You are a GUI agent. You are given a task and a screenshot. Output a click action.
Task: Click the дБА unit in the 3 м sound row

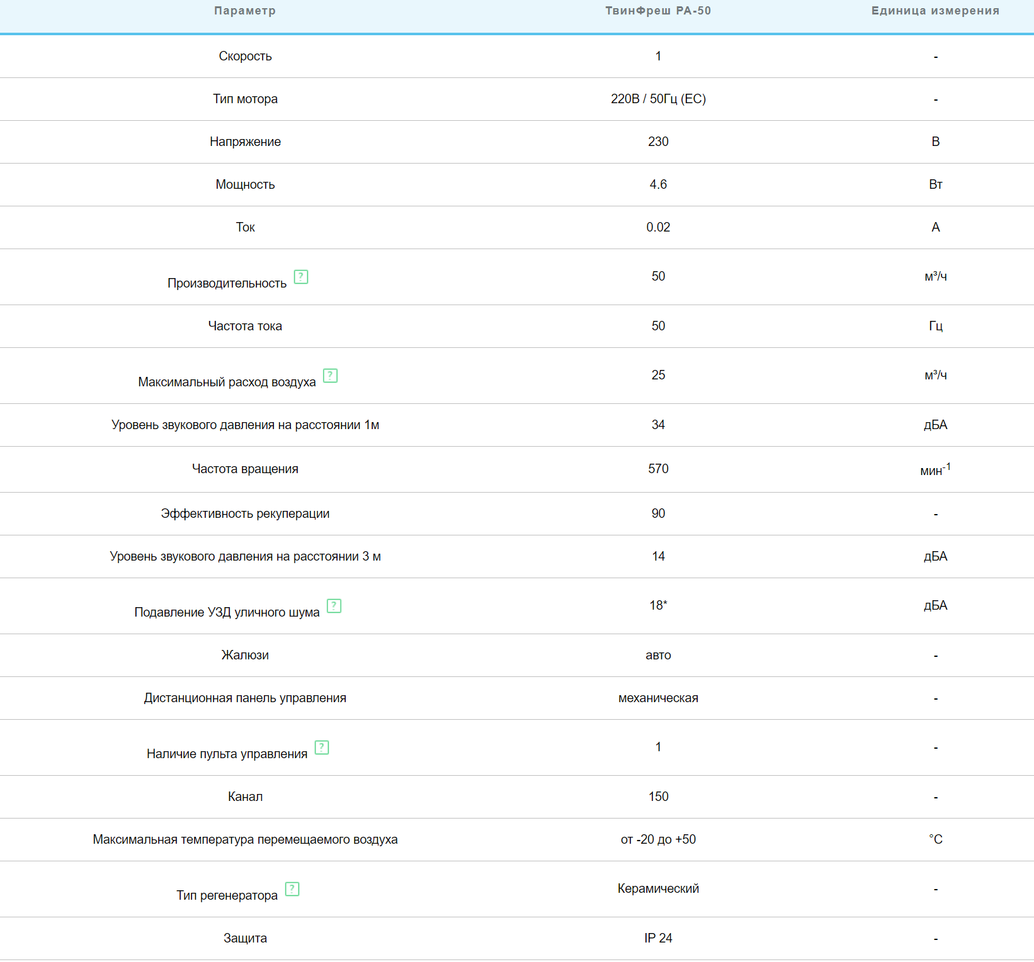point(936,556)
